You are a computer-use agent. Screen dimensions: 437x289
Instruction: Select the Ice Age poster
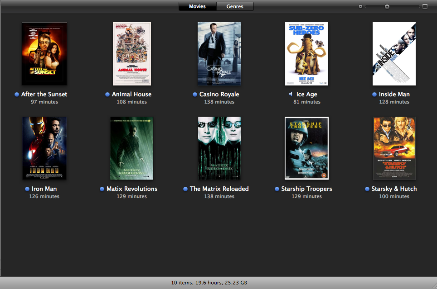[x=306, y=54]
